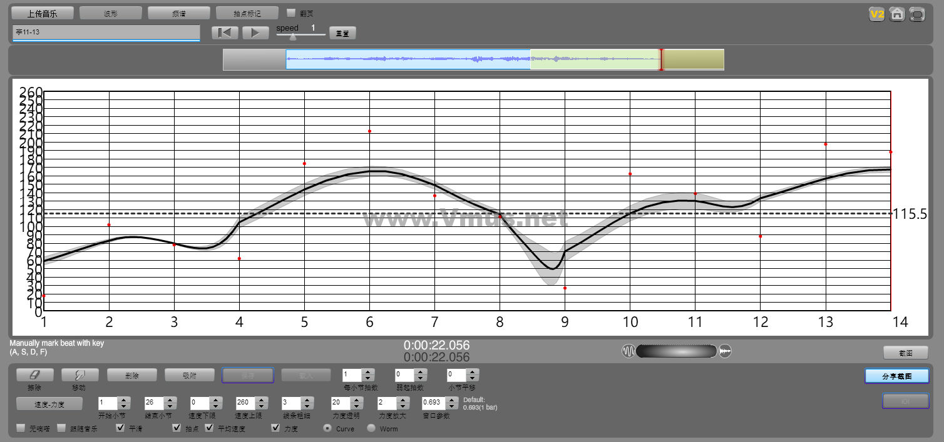Click the V2 version icon

tap(877, 14)
